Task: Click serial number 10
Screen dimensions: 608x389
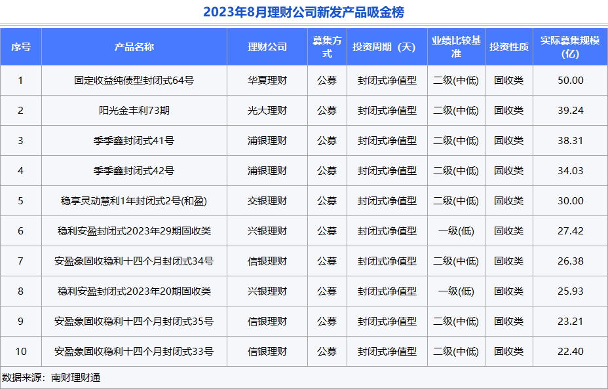Action: coord(20,352)
